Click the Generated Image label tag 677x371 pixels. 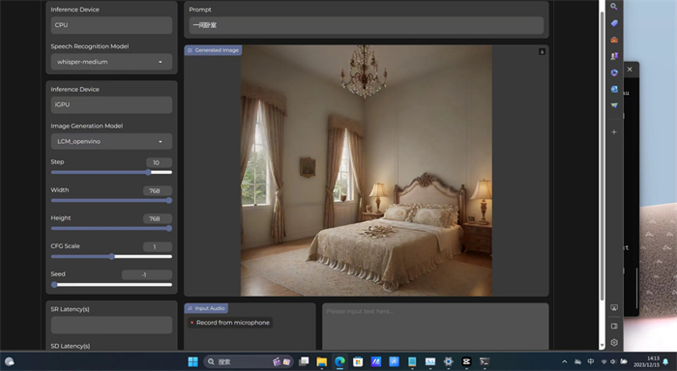click(x=214, y=50)
